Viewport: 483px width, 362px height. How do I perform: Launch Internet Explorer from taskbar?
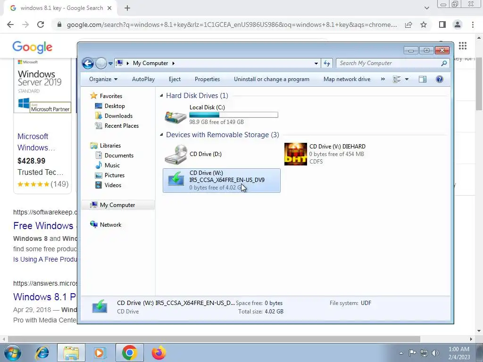pos(42,353)
